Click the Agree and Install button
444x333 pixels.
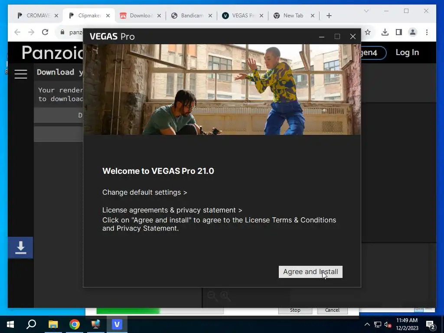(x=310, y=272)
